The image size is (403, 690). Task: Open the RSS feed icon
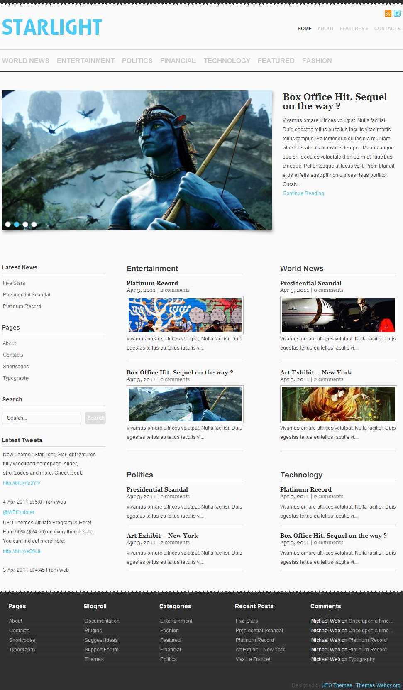(x=388, y=13)
